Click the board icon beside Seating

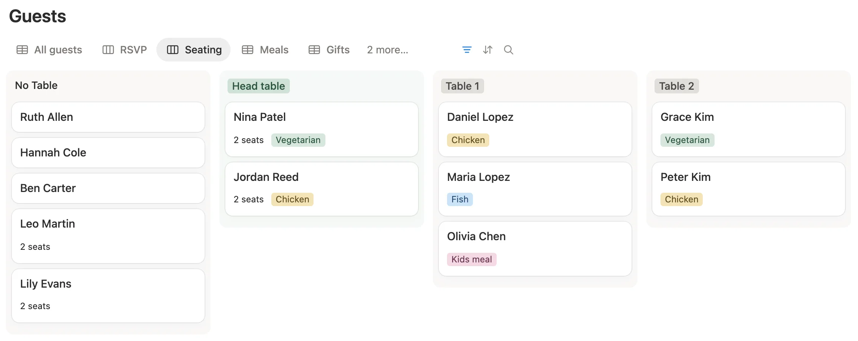pyautogui.click(x=173, y=50)
